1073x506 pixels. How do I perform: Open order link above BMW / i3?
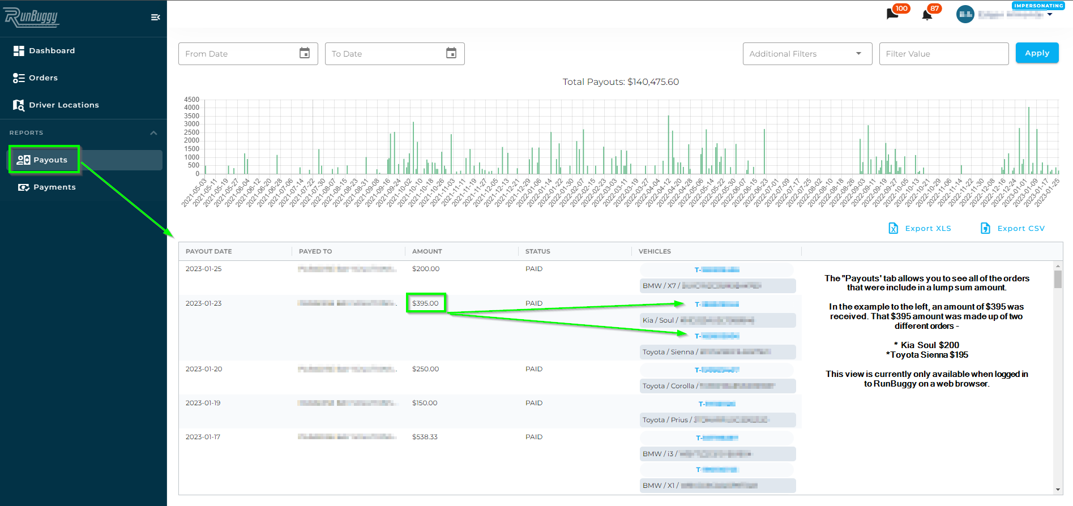tap(717, 438)
